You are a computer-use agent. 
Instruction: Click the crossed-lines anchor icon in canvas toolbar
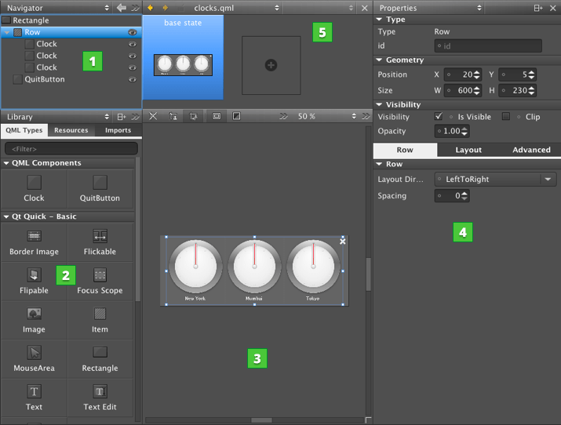(x=153, y=116)
